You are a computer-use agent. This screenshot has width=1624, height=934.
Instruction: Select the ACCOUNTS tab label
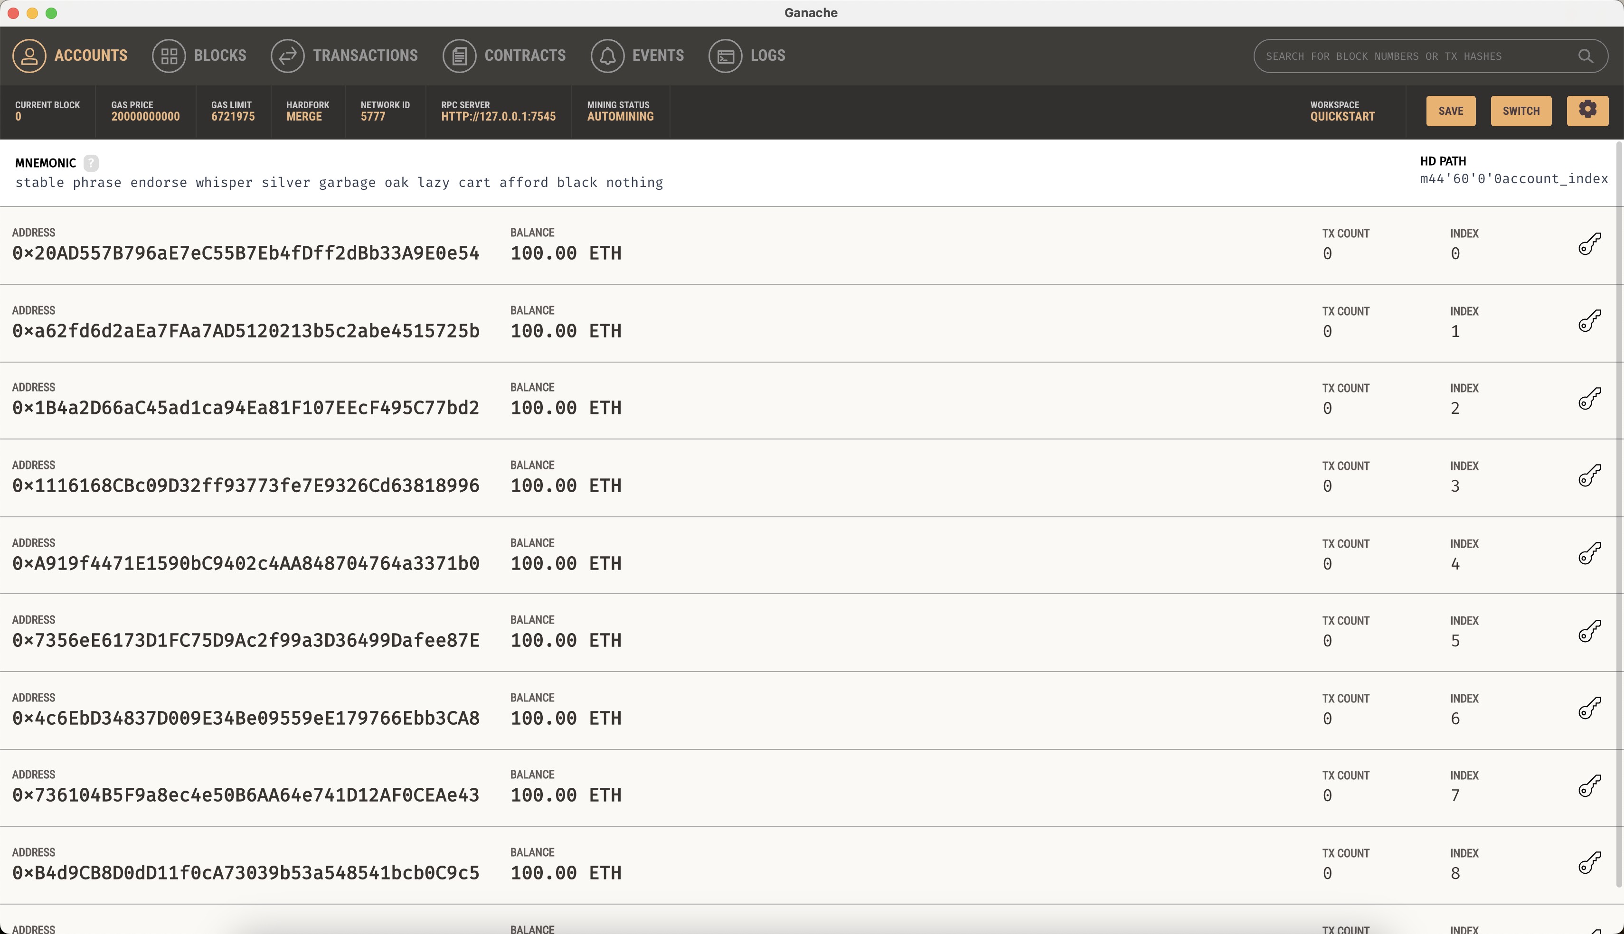(x=91, y=56)
